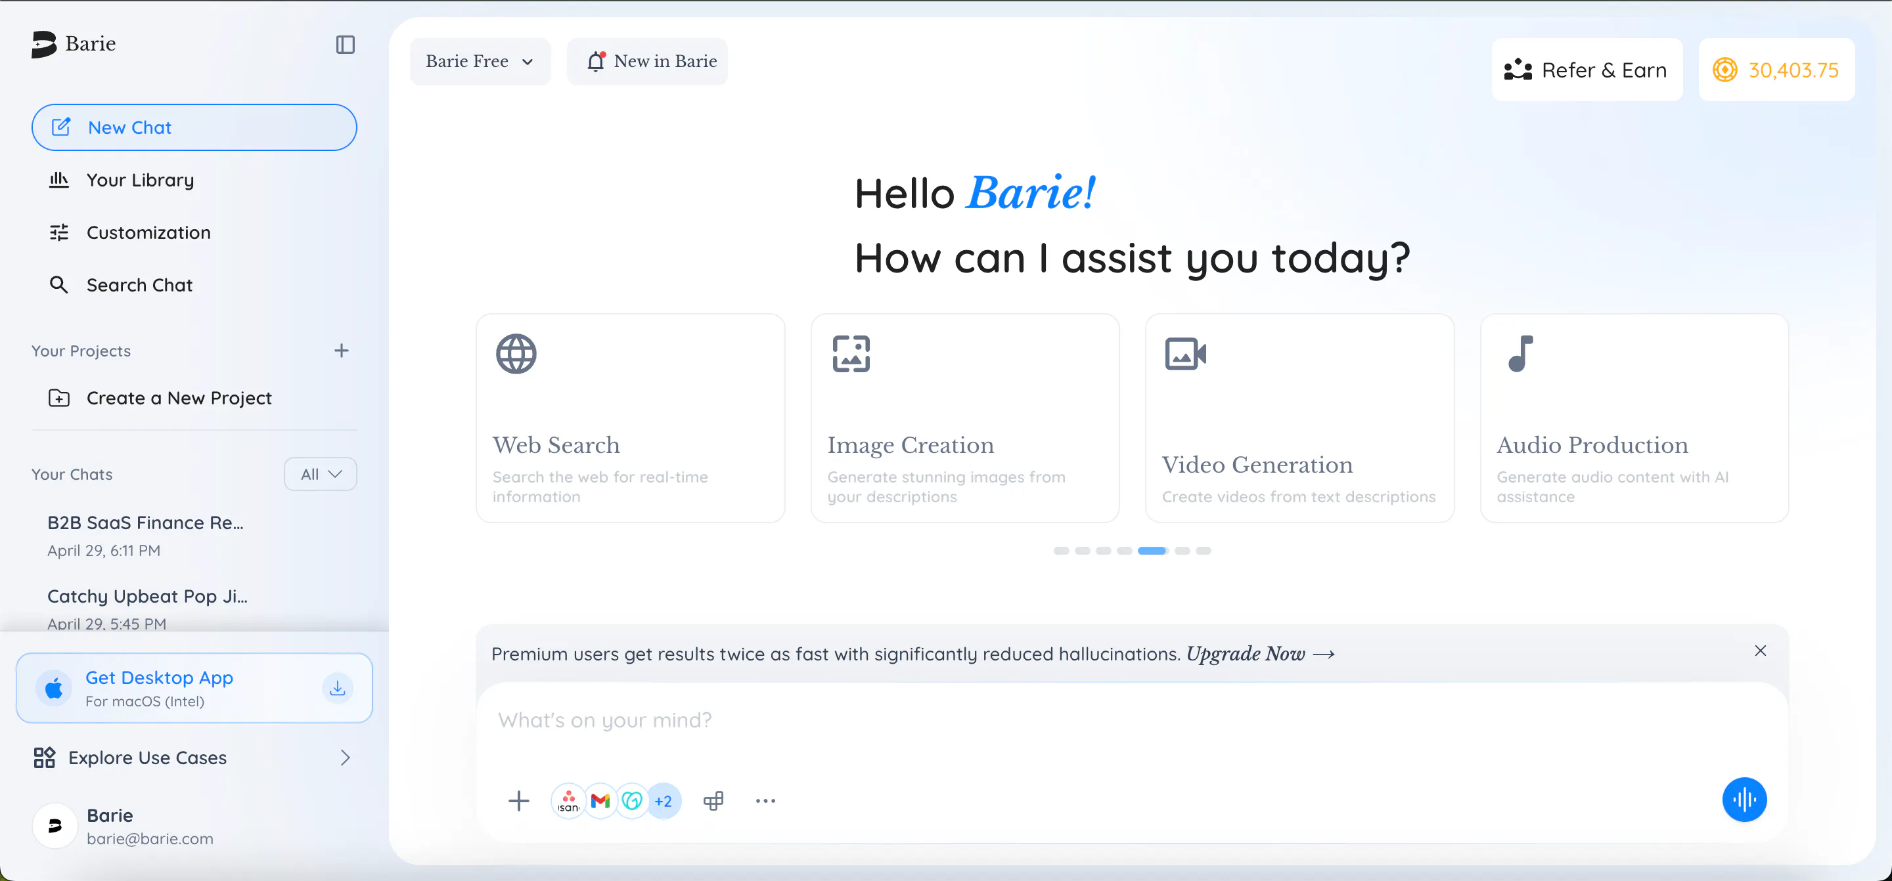Follow the Upgrade Now link

[x=1261, y=653]
